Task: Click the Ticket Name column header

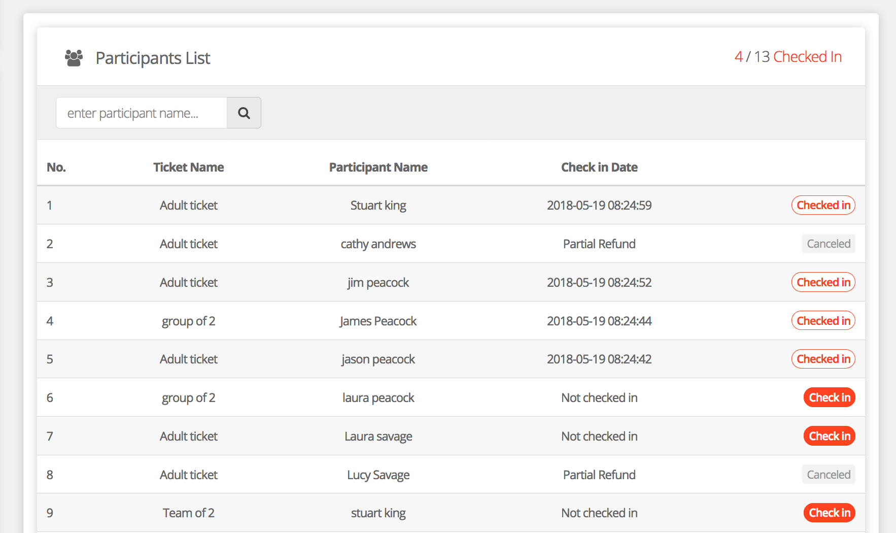Action: 188,168
